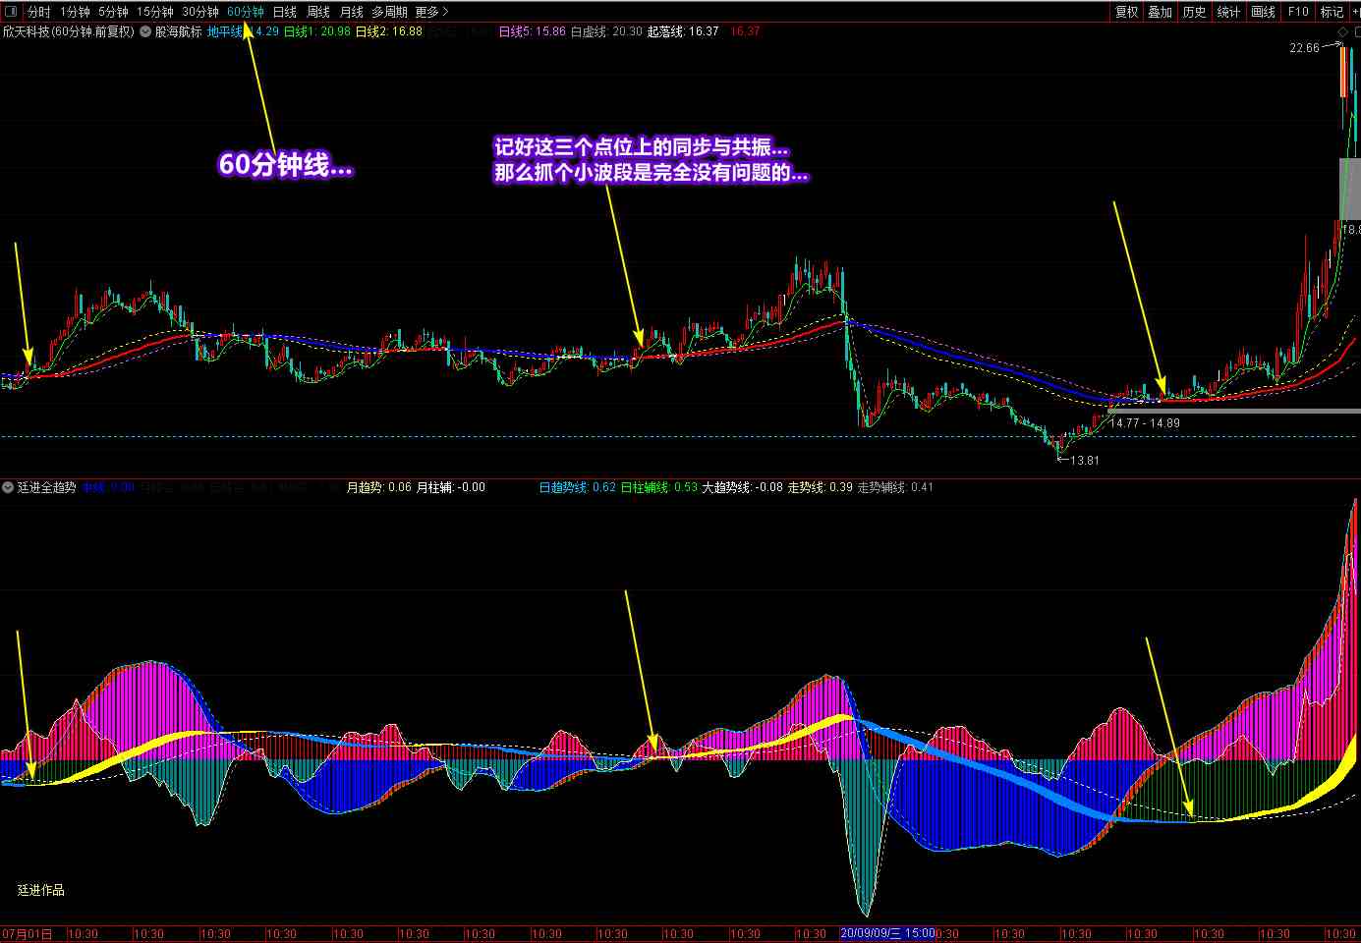Click the plus icon right of 标记
This screenshot has width=1361, height=943.
tap(1355, 12)
